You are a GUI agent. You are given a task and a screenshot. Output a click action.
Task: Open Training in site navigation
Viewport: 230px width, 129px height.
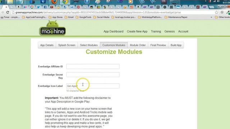pyautogui.click(x=156, y=32)
